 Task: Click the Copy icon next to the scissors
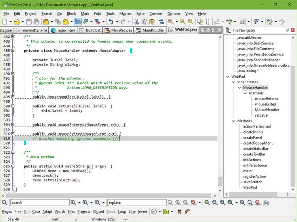(145, 22)
